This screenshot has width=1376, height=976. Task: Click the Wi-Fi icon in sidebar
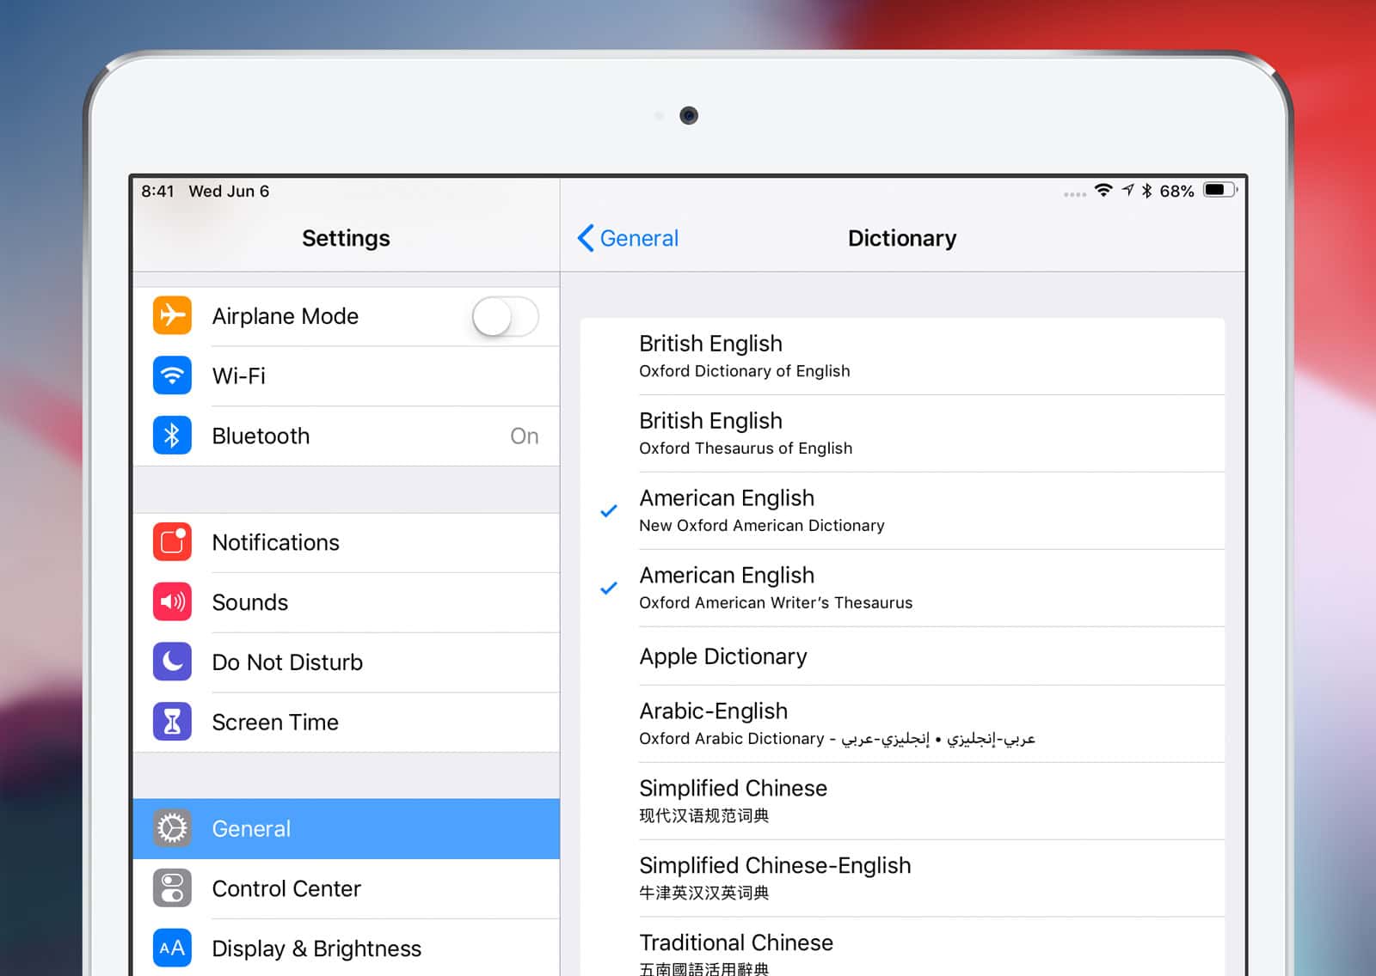171,375
